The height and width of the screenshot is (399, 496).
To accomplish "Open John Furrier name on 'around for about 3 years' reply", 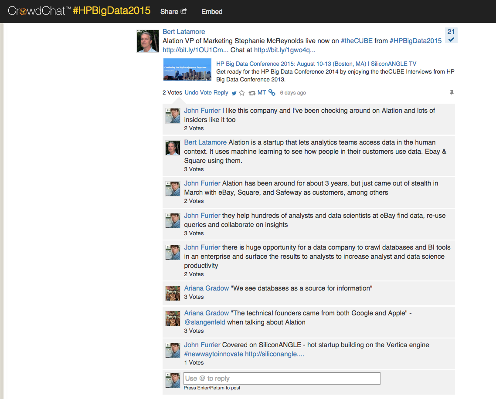I will click(x=202, y=183).
